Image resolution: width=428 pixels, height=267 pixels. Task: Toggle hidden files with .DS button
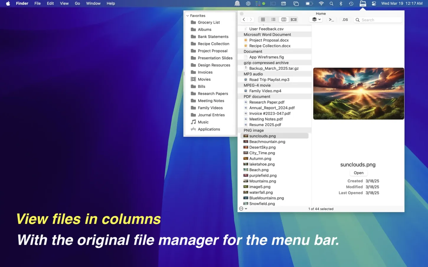click(x=345, y=20)
